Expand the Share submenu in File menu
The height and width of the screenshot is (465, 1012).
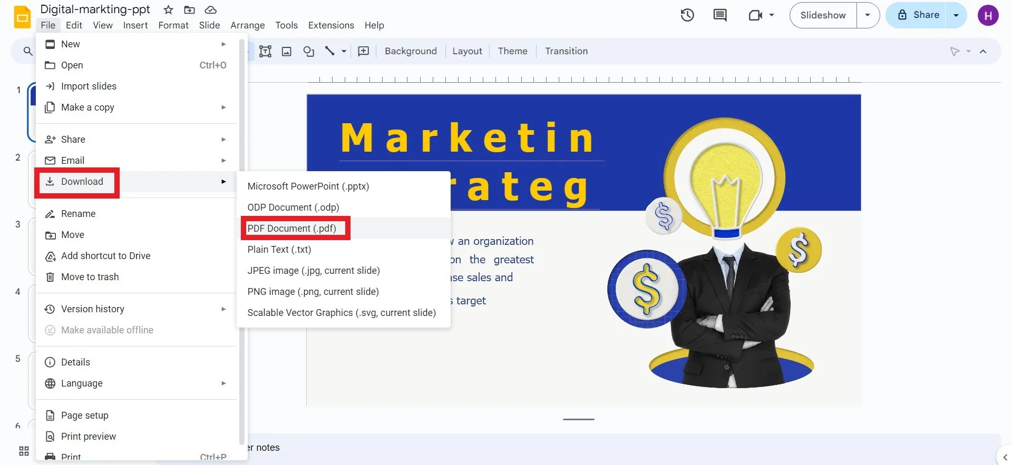click(223, 140)
